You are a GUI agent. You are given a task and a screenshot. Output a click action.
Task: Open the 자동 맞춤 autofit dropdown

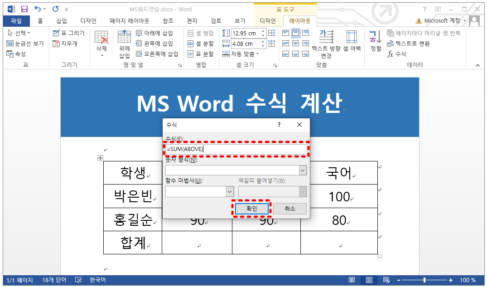pos(241,54)
